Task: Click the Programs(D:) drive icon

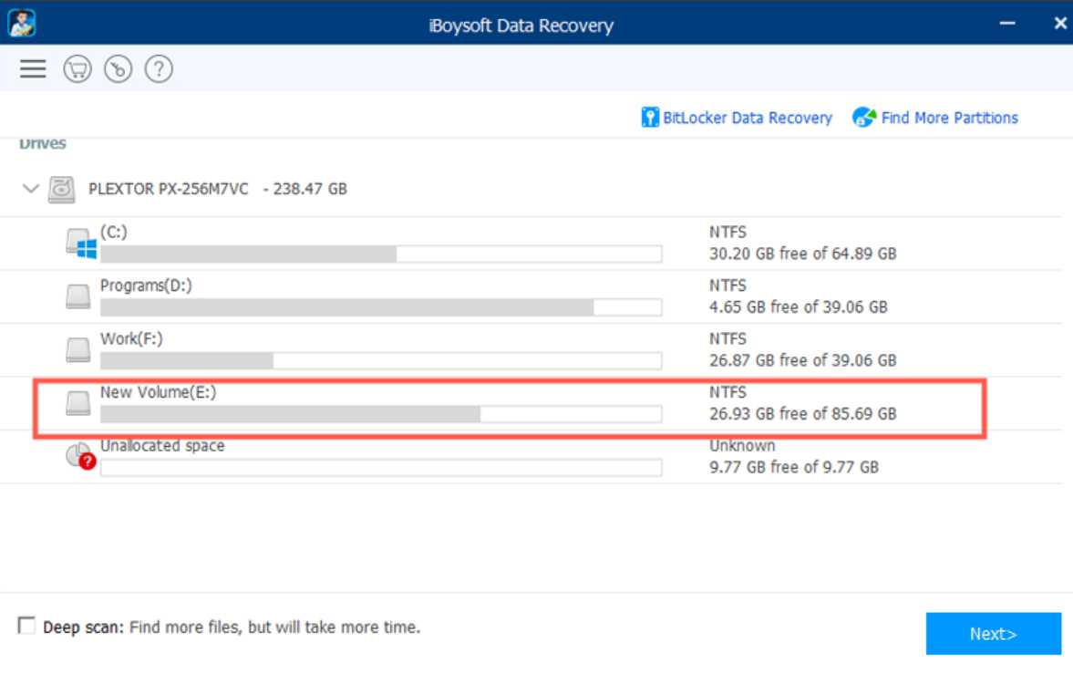Action: point(78,296)
